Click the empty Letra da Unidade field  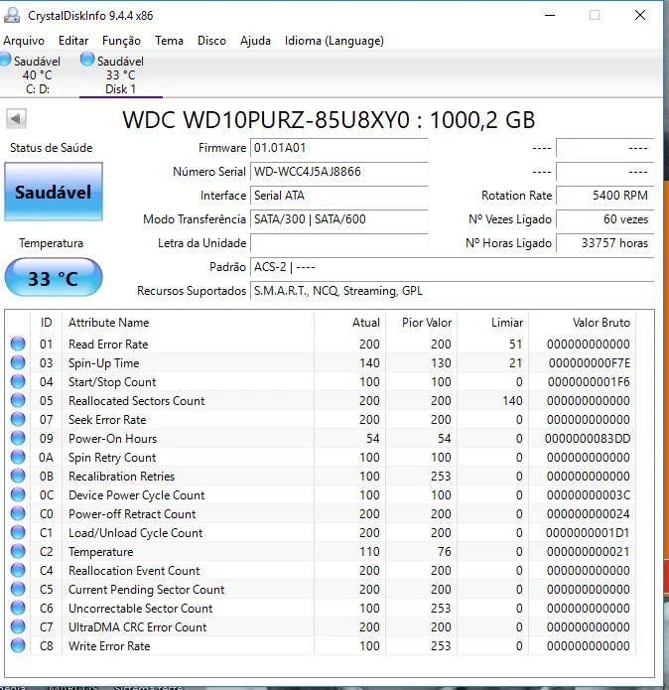point(338,243)
